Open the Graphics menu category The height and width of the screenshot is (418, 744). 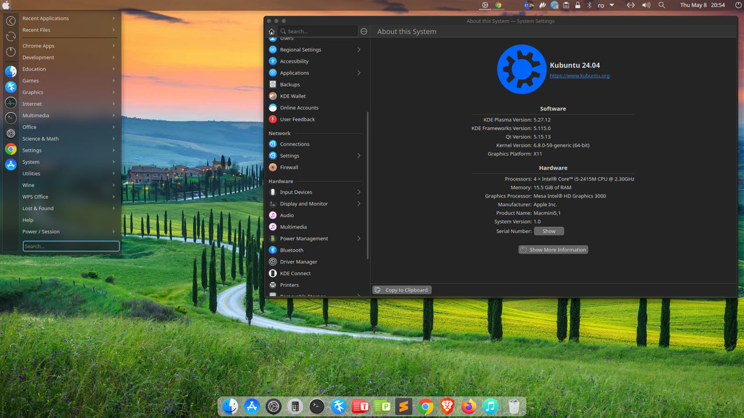69,92
